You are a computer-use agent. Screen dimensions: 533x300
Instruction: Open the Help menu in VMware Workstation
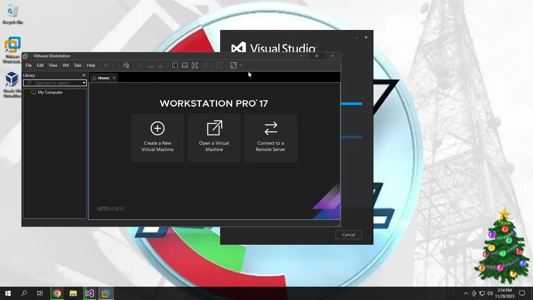91,65
